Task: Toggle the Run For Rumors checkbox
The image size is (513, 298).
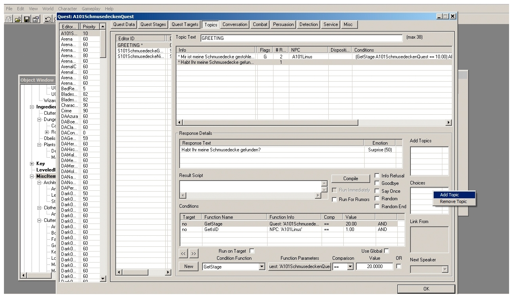Action: click(x=335, y=199)
